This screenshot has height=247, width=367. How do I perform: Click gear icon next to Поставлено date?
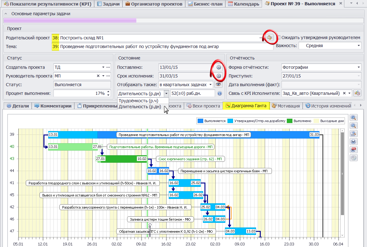click(x=218, y=67)
